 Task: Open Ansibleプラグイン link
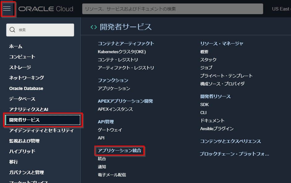click(217, 129)
